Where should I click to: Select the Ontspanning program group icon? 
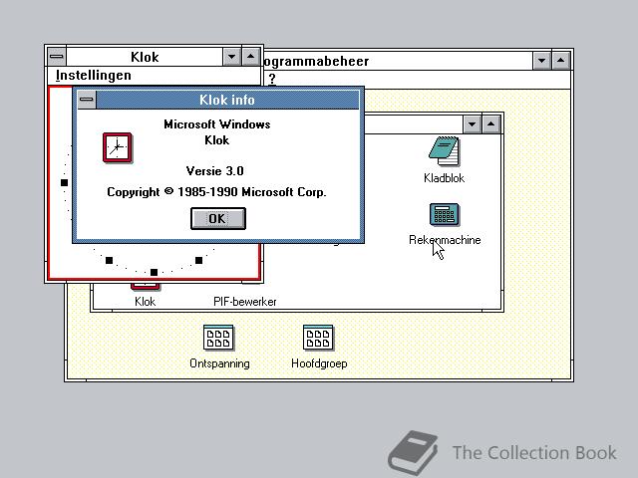tap(218, 338)
